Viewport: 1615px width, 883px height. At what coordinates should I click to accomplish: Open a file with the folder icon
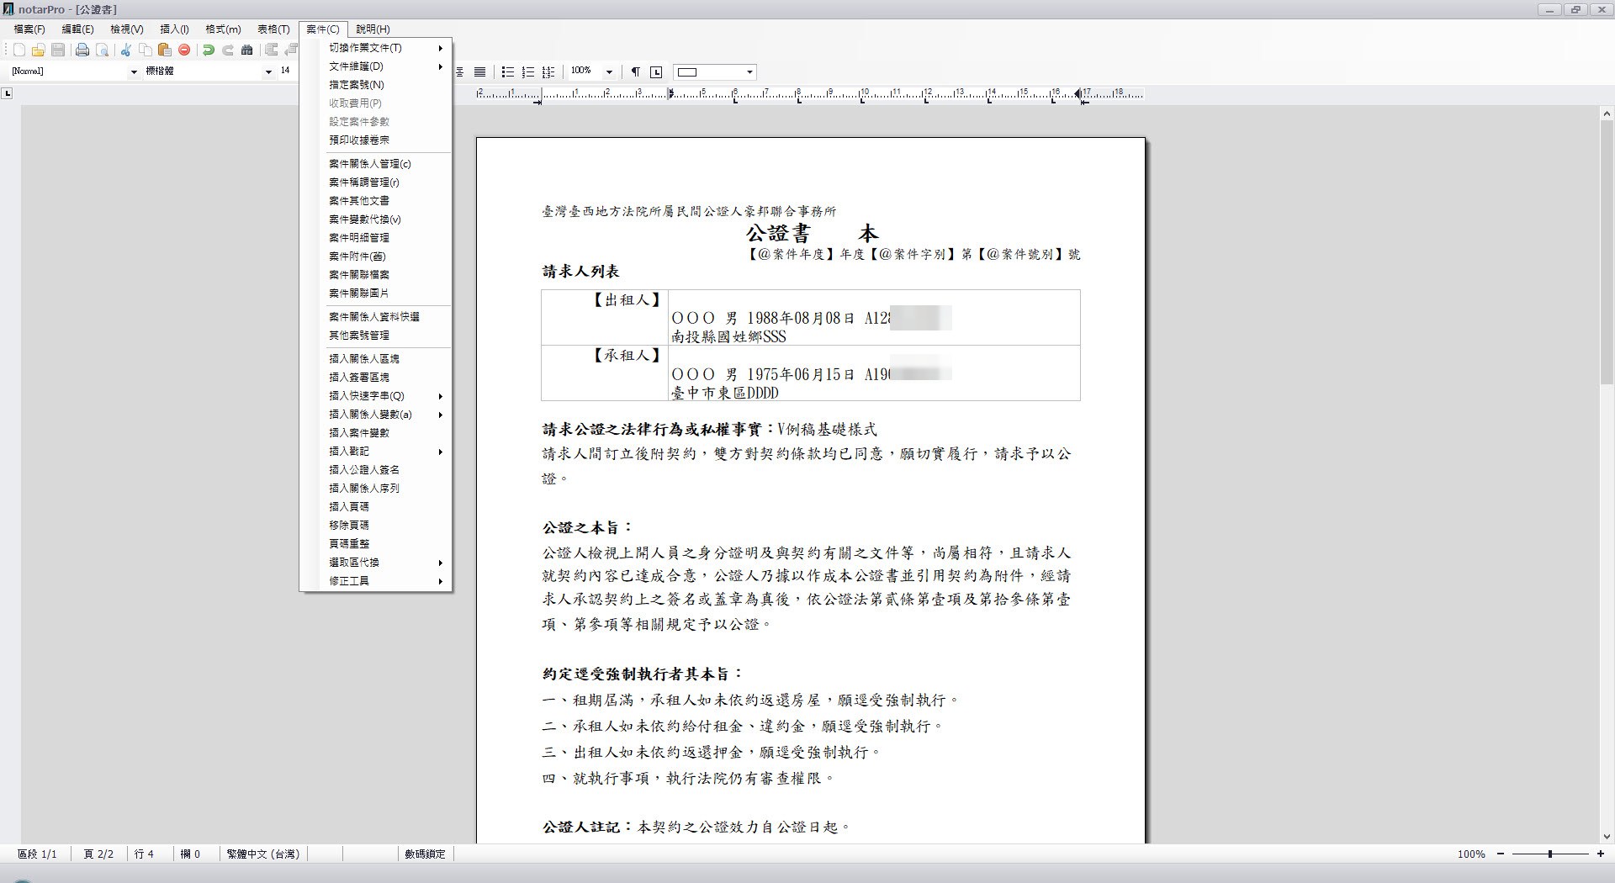[38, 50]
